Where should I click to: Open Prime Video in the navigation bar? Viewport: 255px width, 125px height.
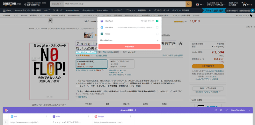pyautogui.click(x=102, y=10)
